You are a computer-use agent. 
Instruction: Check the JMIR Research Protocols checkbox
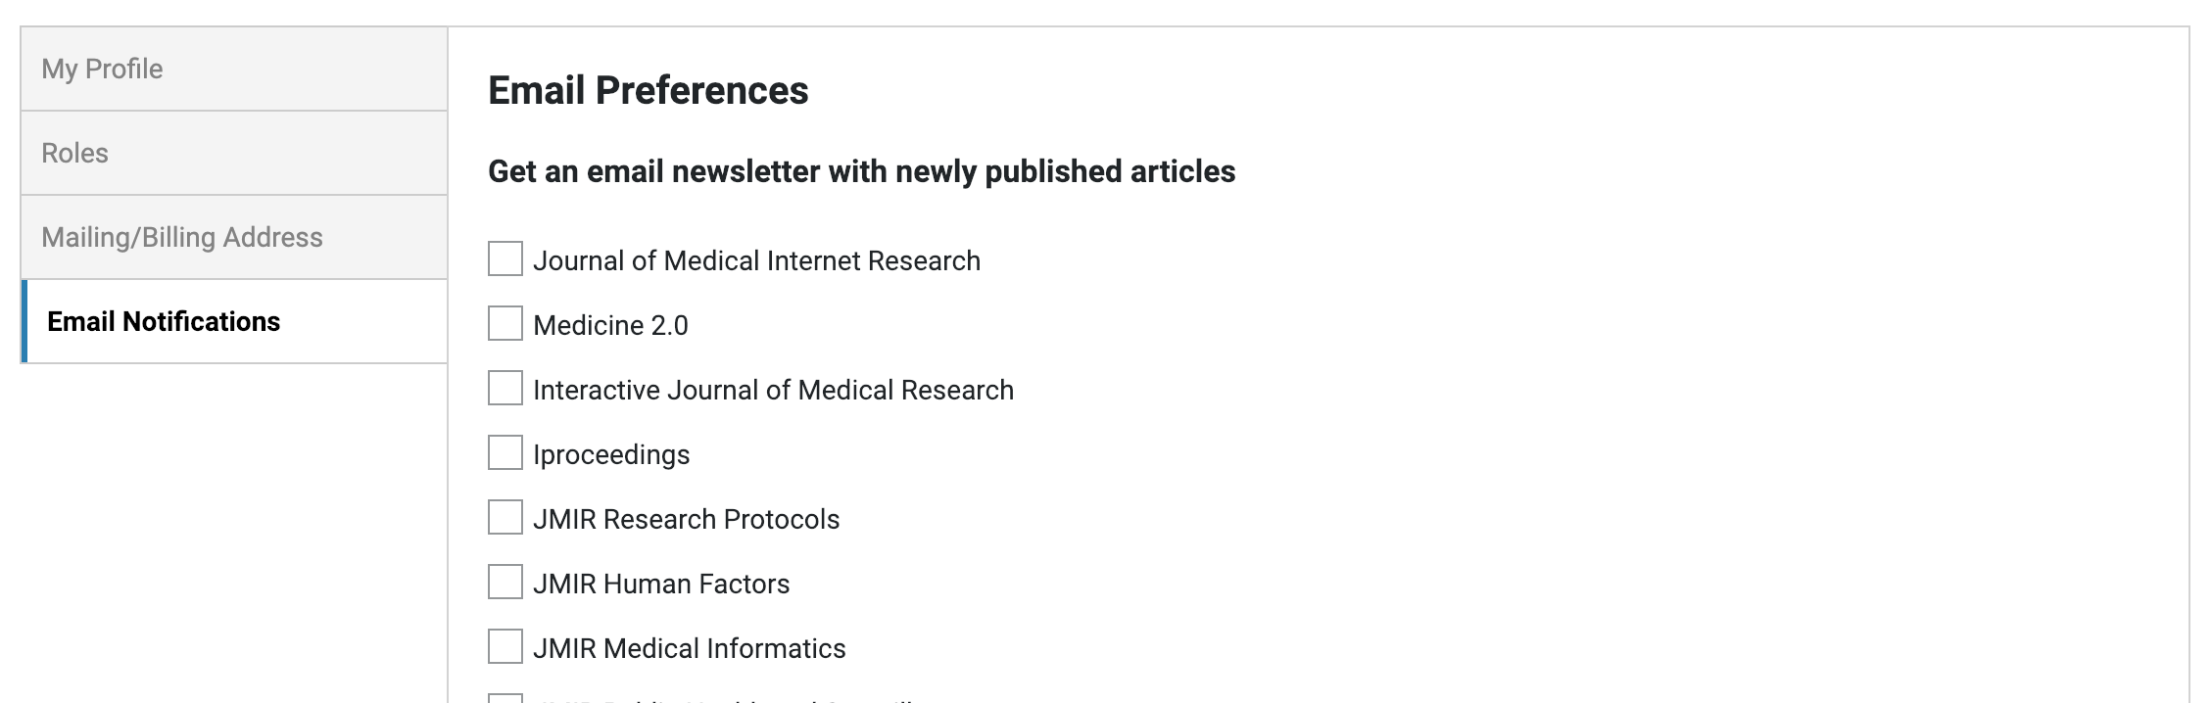[505, 518]
